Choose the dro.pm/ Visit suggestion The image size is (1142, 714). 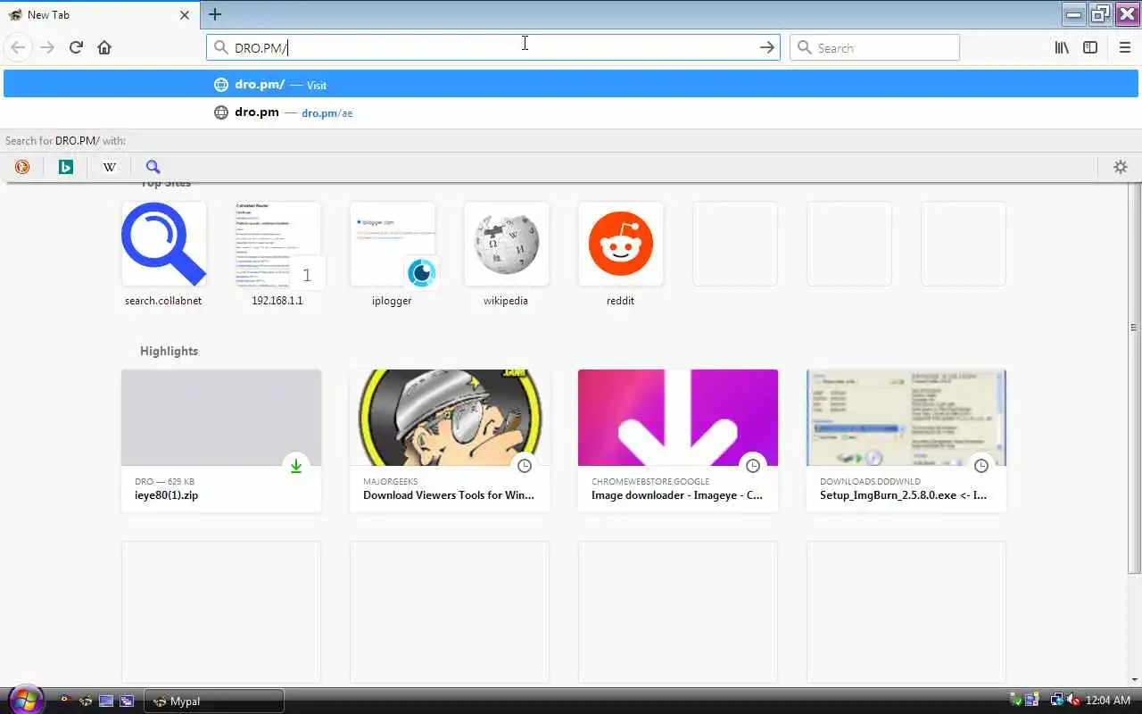[571, 85]
